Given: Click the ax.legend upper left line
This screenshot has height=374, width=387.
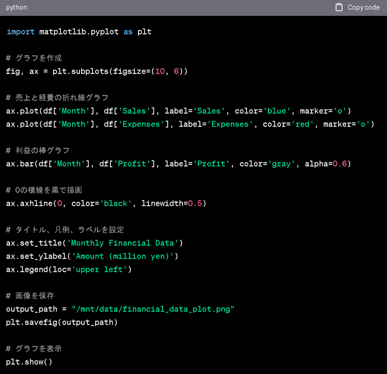Looking at the screenshot, I should (x=68, y=269).
